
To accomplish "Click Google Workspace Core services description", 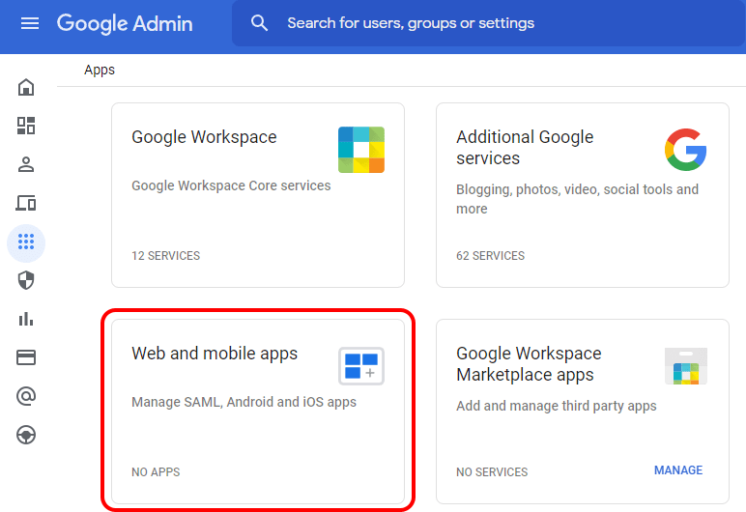I will coord(231,185).
